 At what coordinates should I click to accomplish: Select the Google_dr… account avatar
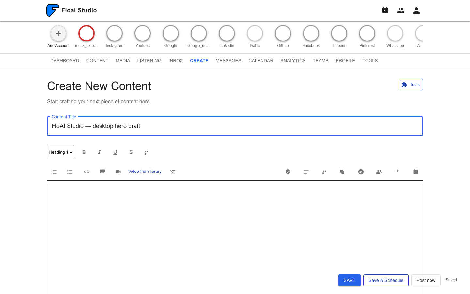pyautogui.click(x=199, y=33)
